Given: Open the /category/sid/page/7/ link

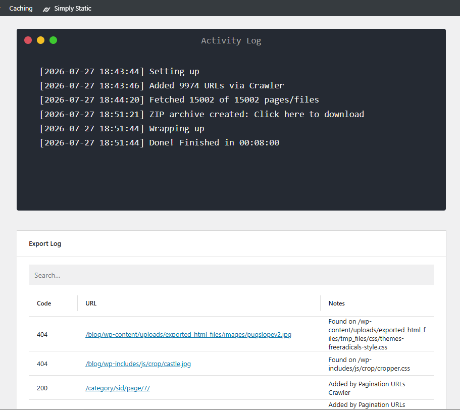Looking at the screenshot, I should point(118,388).
